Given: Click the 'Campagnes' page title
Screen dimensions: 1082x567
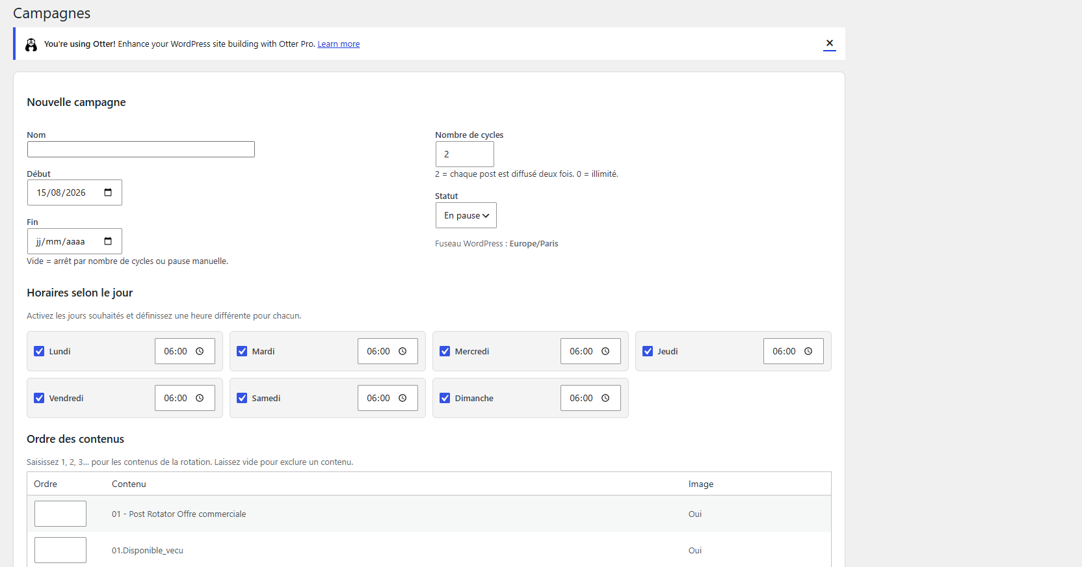Looking at the screenshot, I should (x=51, y=14).
